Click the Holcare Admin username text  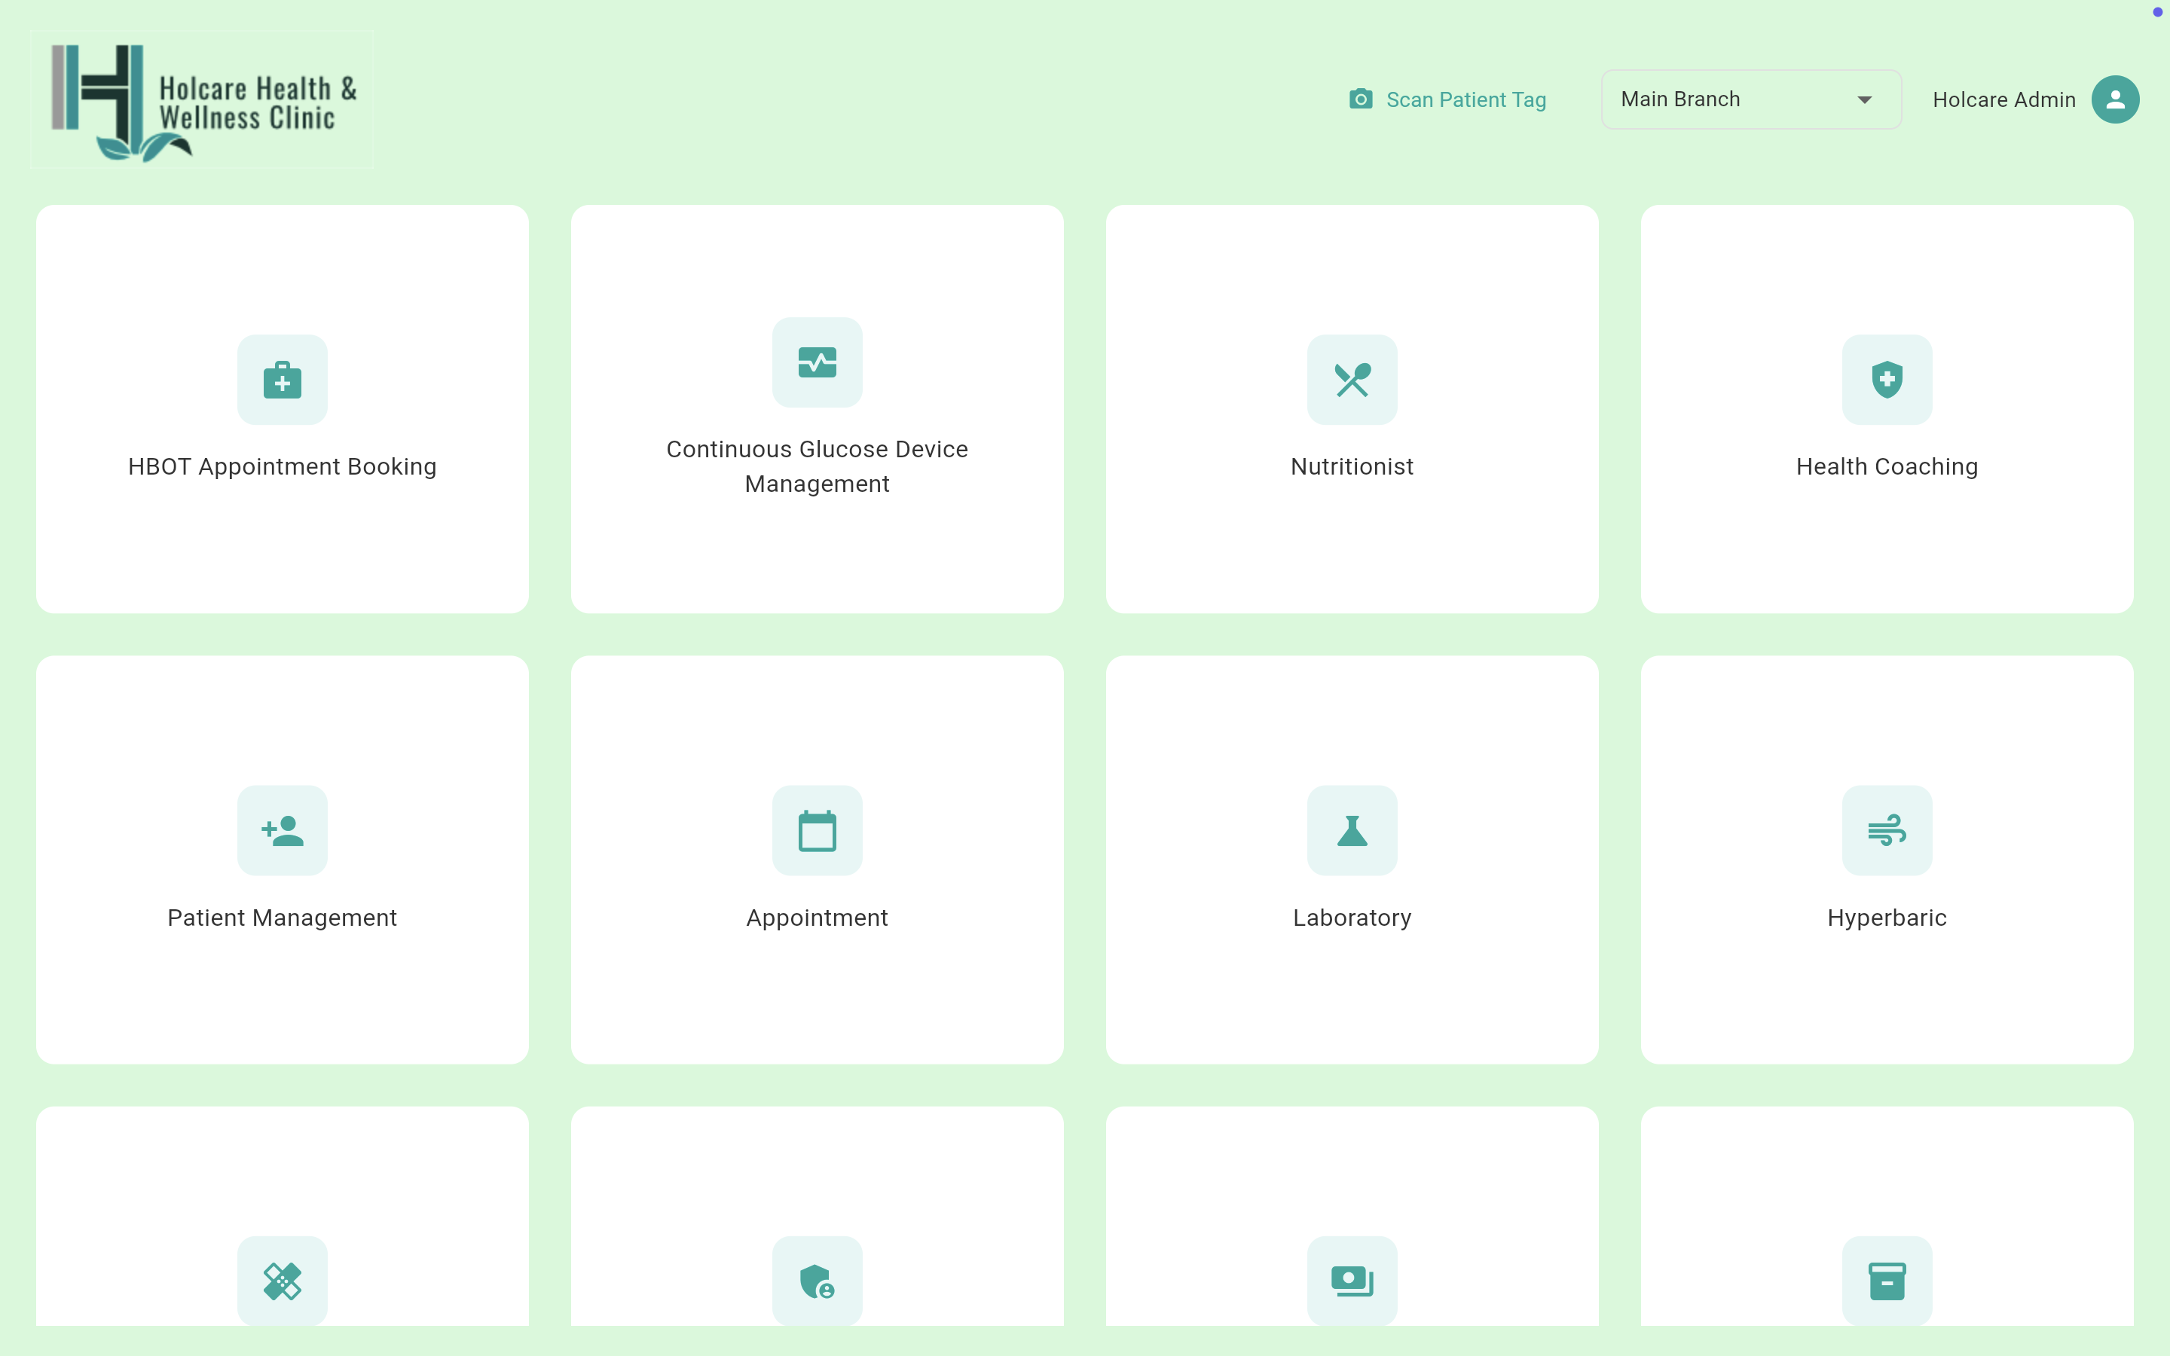pos(2003,99)
